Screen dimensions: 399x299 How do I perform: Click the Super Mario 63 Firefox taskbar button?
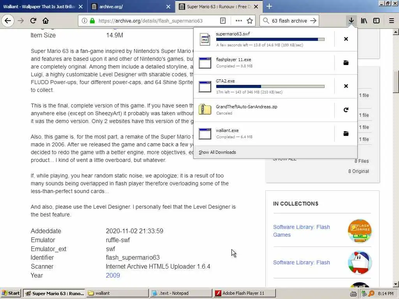[x=54, y=293]
